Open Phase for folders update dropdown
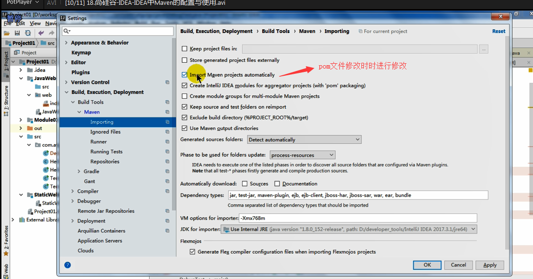Viewport: 533px width, 279px height. [302, 155]
